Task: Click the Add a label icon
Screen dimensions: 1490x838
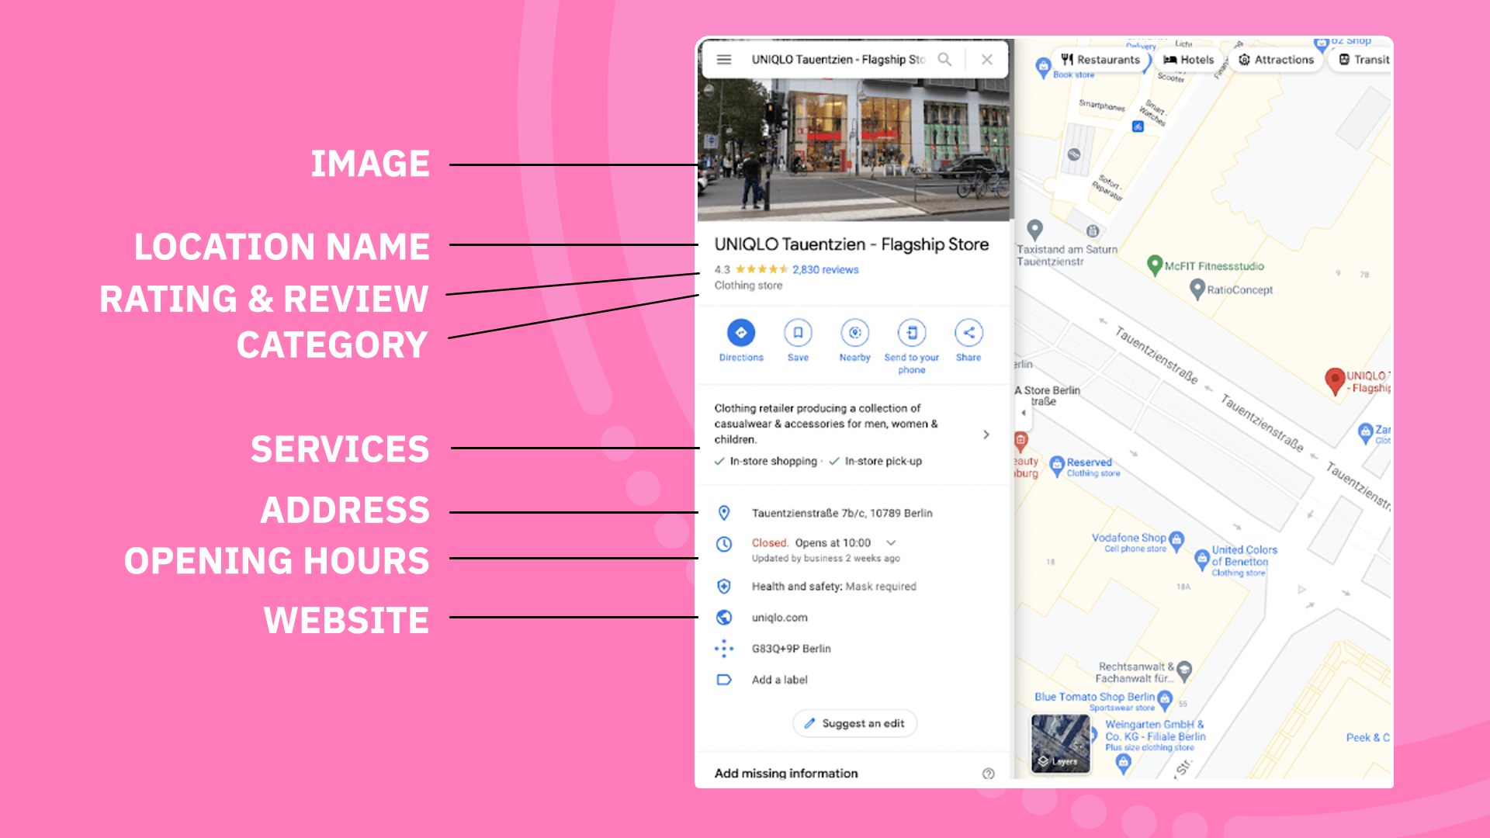Action: click(724, 680)
